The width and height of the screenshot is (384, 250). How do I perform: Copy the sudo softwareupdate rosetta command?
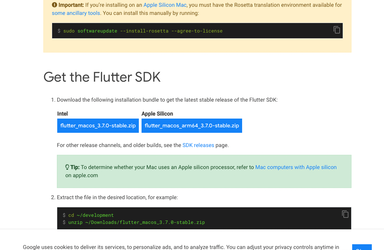pyautogui.click(x=337, y=30)
